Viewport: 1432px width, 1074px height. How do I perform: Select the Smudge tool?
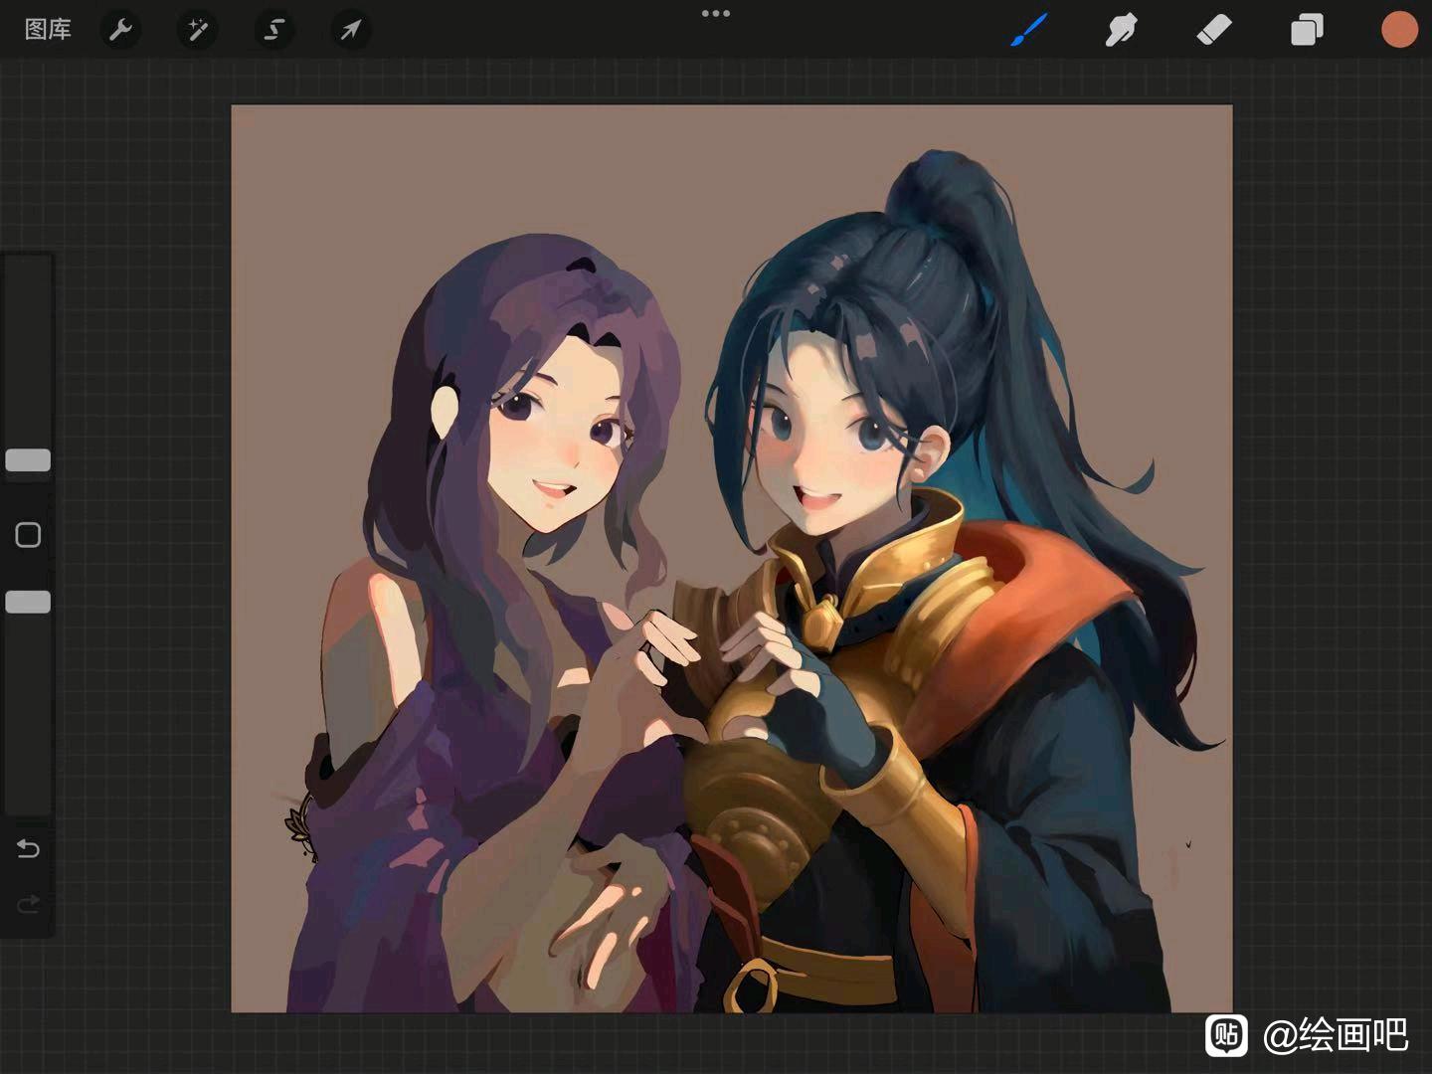pyautogui.click(x=1121, y=30)
